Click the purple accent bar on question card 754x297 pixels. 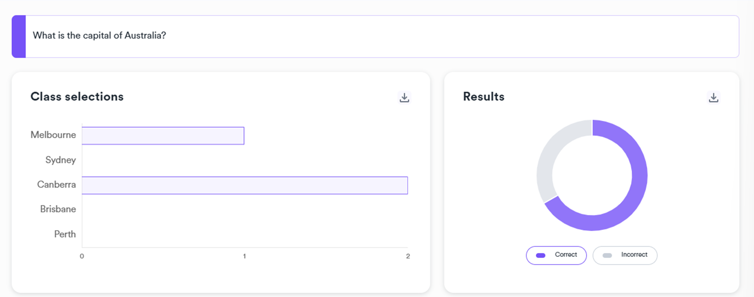pyautogui.click(x=19, y=36)
